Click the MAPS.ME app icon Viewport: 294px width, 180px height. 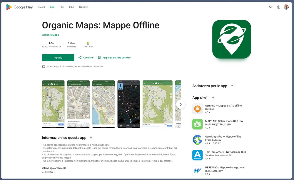(x=197, y=124)
